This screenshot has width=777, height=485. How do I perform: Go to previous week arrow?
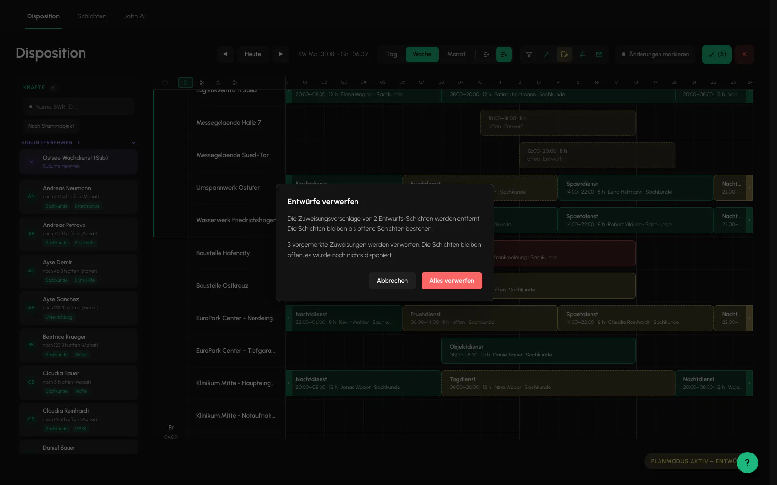(225, 54)
